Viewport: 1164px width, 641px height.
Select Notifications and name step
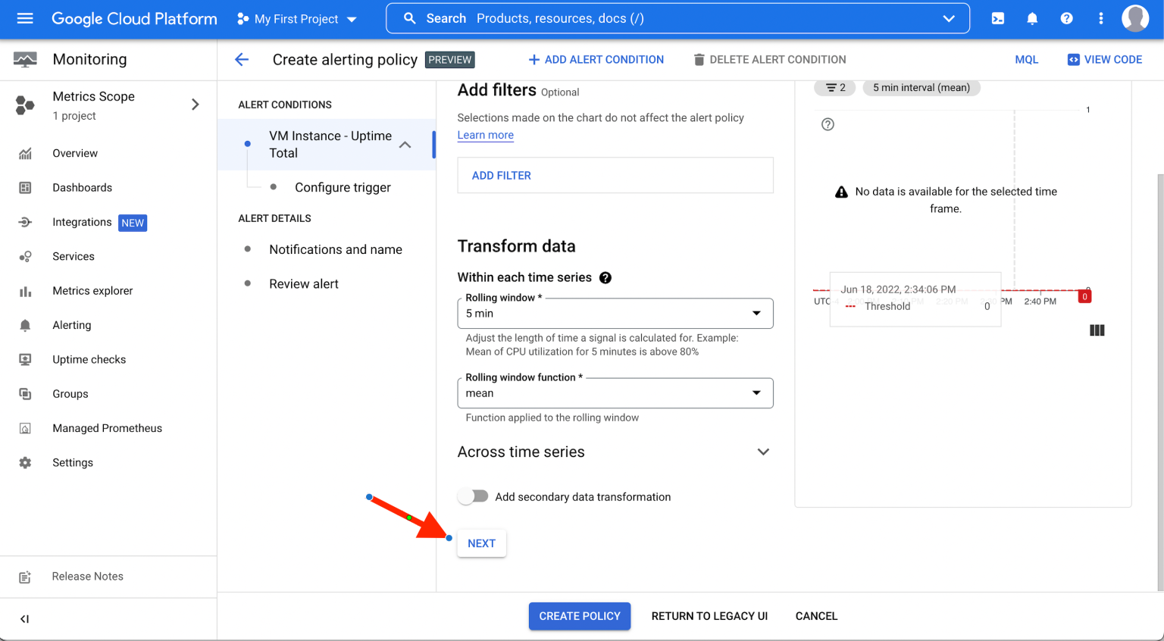point(336,249)
